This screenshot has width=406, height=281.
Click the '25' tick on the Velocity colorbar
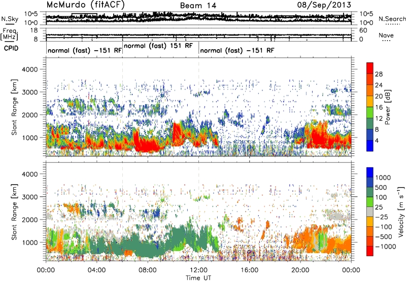[379, 207]
